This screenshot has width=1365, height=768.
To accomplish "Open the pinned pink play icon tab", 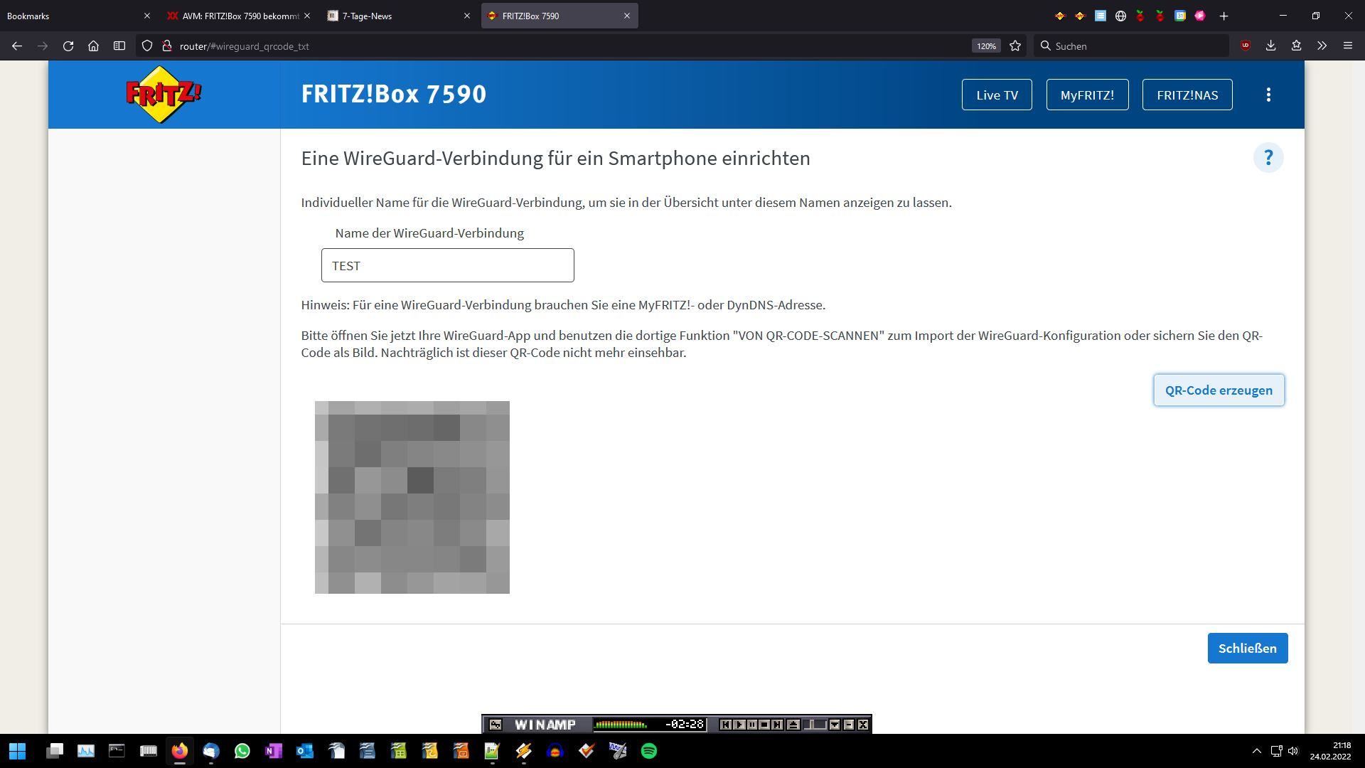I will [1200, 16].
